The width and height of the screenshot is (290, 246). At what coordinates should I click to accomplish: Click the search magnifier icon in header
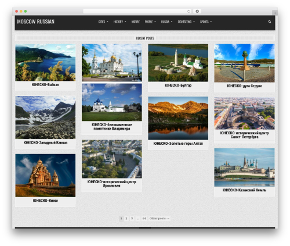270,22
